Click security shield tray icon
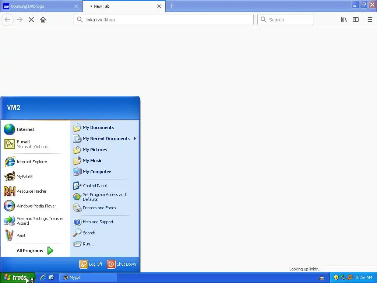Viewport: 377px width, 283px height. pyautogui.click(x=336, y=277)
